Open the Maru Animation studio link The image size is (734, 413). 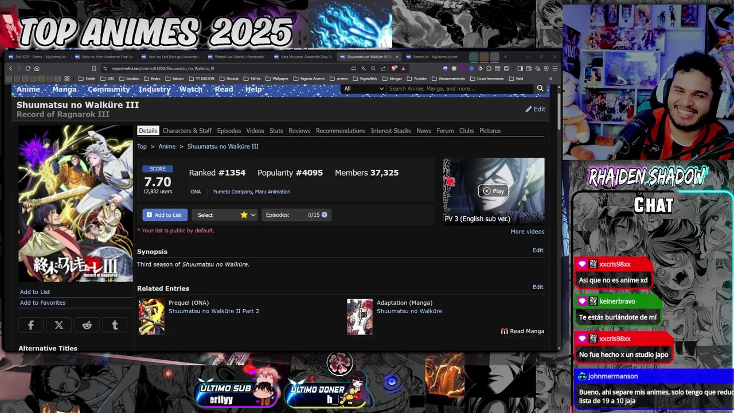pyautogui.click(x=272, y=192)
